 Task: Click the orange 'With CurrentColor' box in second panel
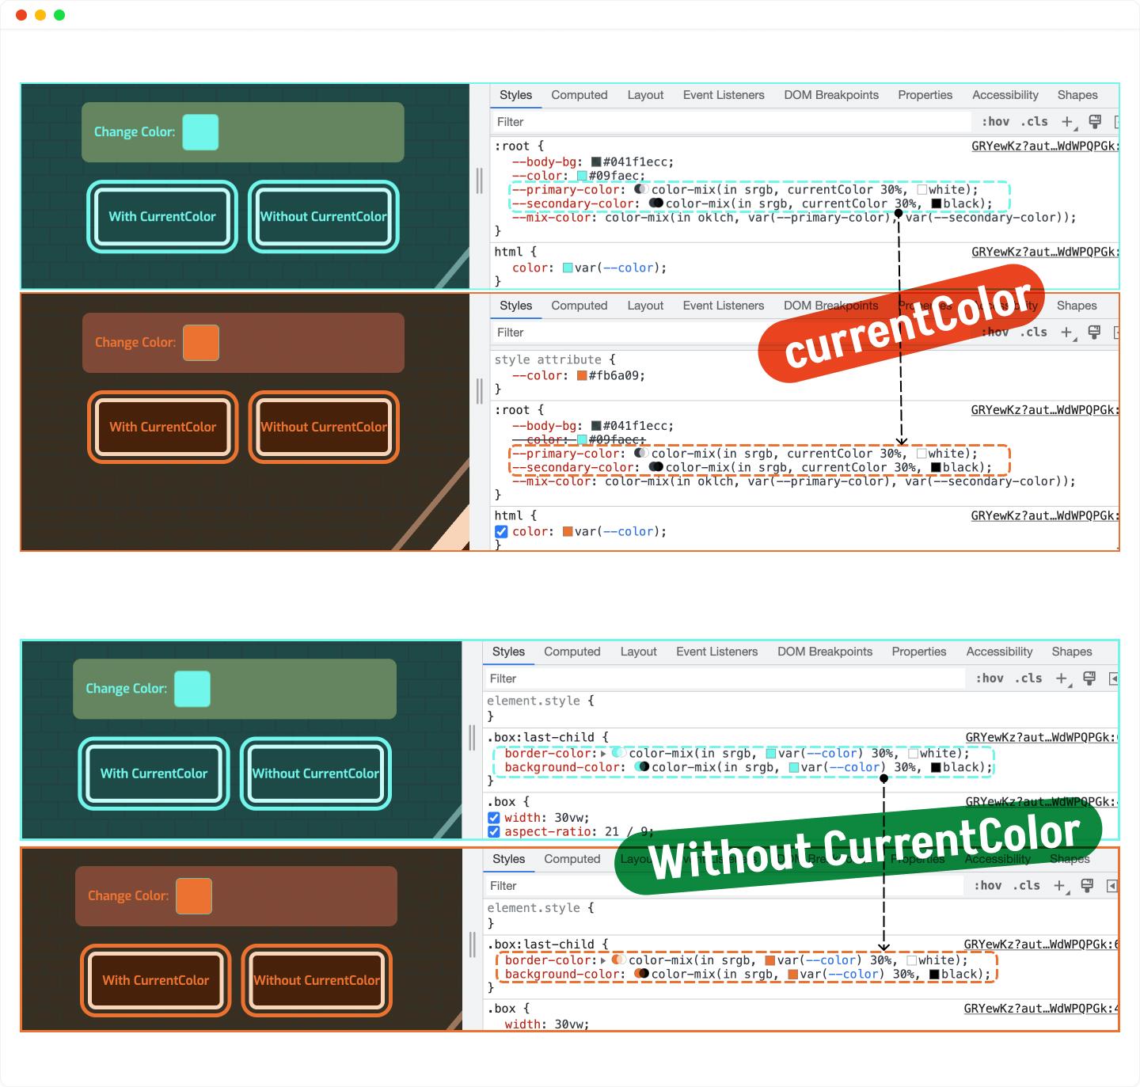pyautogui.click(x=162, y=427)
